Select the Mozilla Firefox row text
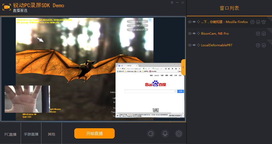Image resolution: width=272 pixels, height=144 pixels. (x=224, y=22)
